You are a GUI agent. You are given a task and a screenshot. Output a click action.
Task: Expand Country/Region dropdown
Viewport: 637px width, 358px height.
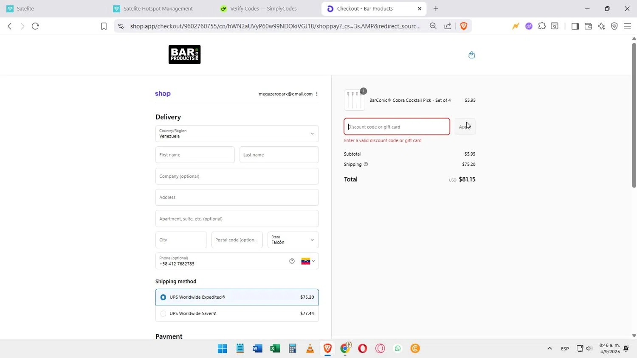pyautogui.click(x=237, y=134)
